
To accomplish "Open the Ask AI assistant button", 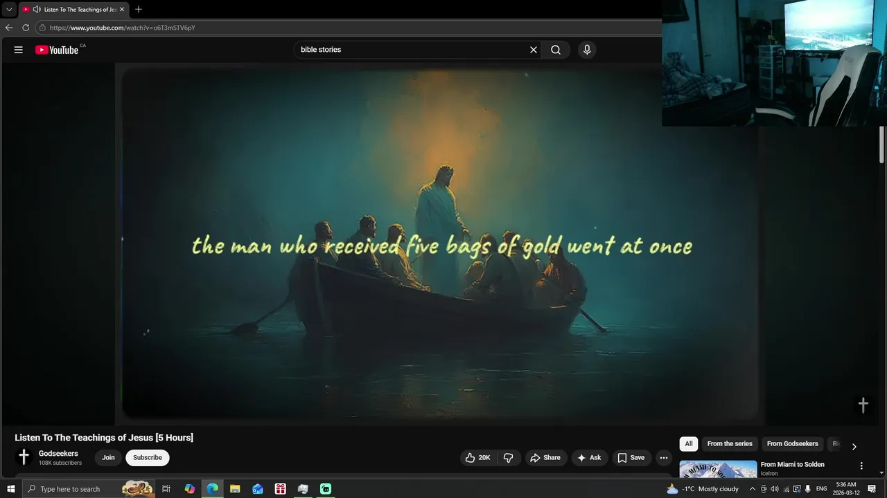I will (x=589, y=458).
